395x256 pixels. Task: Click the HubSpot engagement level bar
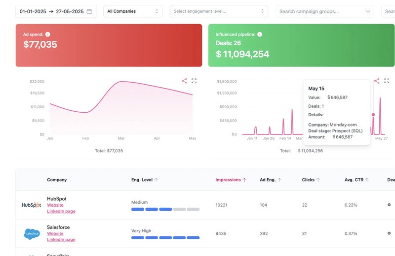[165, 209]
